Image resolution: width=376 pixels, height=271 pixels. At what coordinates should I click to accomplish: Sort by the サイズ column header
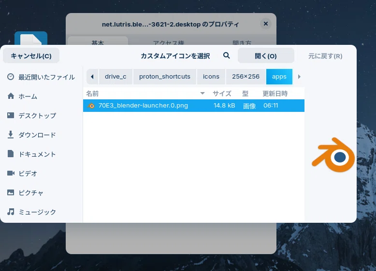222,93
